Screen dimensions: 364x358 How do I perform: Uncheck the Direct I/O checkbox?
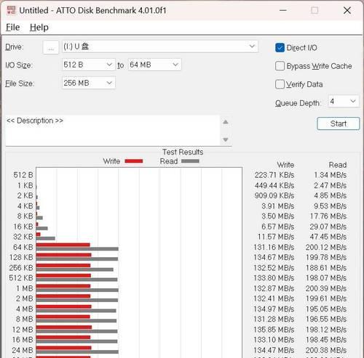click(x=280, y=48)
